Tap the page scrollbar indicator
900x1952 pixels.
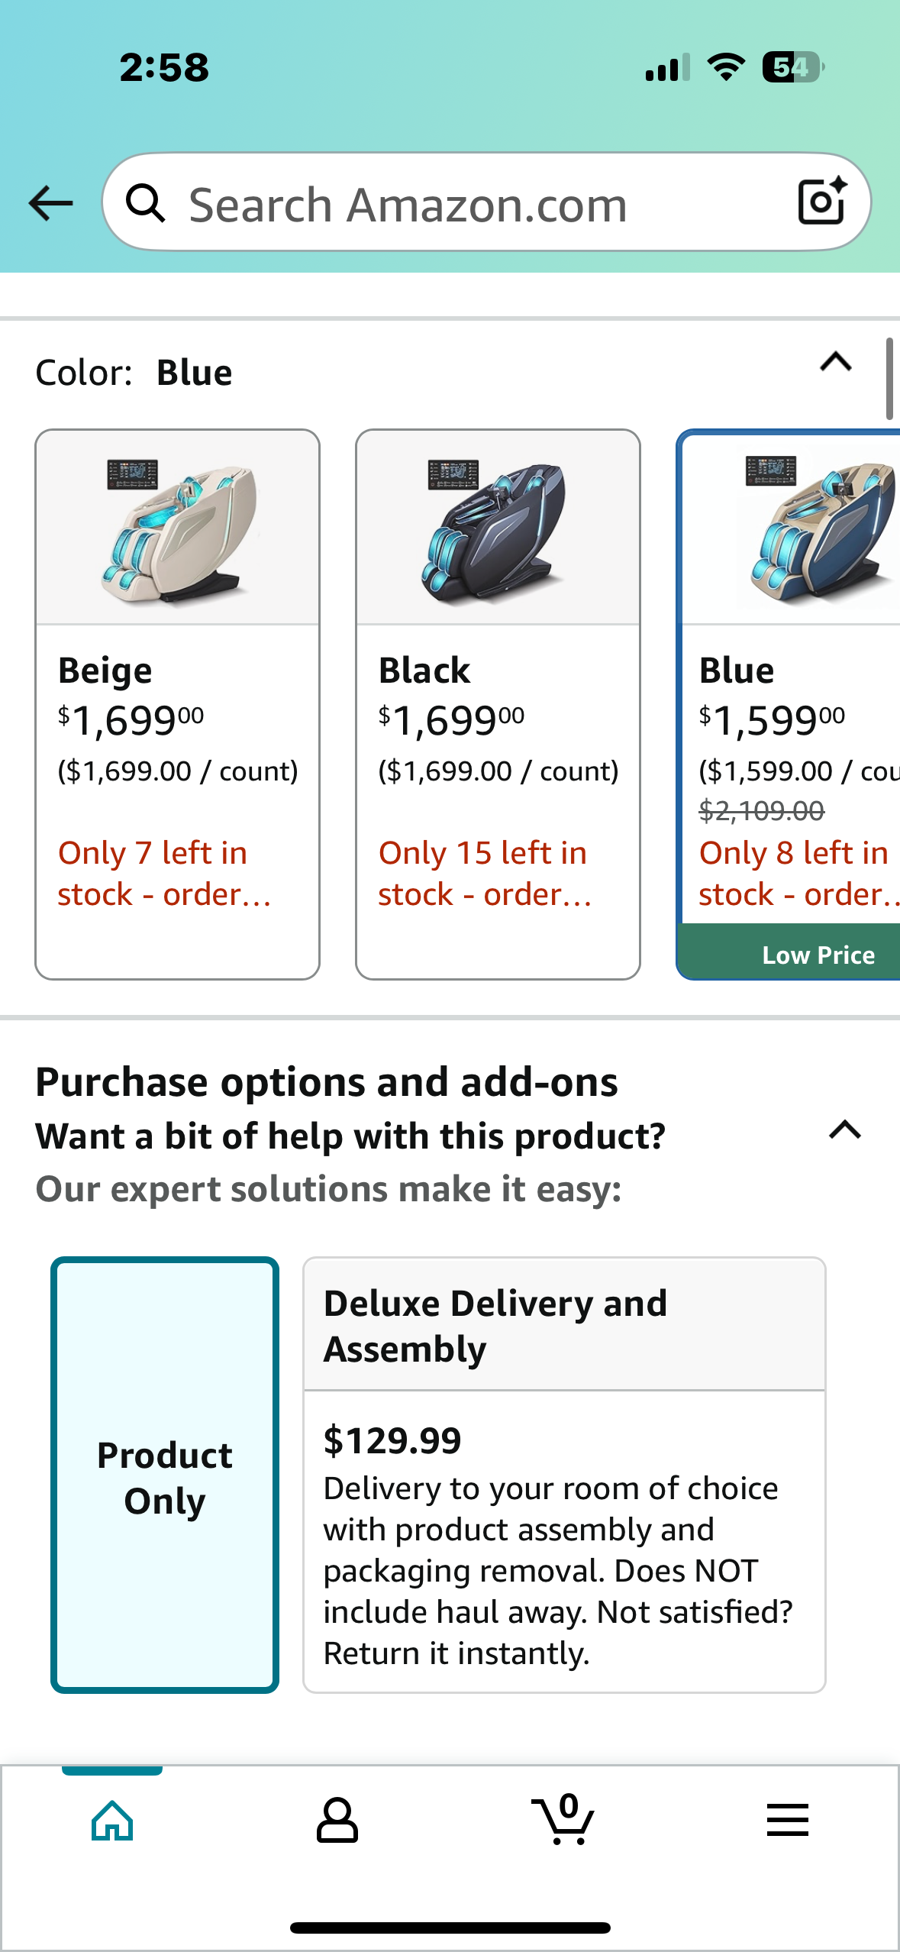click(889, 379)
